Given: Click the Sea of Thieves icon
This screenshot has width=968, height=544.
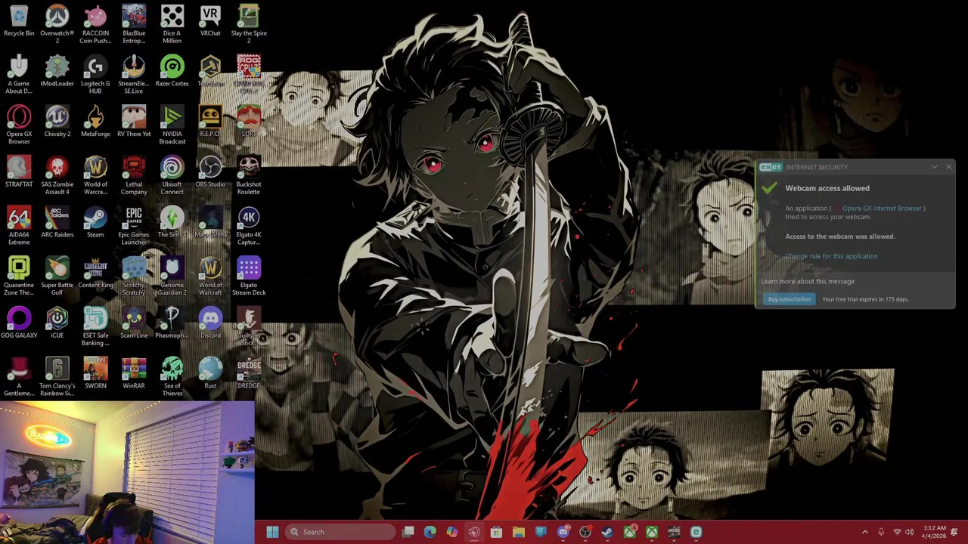Looking at the screenshot, I should point(172,377).
